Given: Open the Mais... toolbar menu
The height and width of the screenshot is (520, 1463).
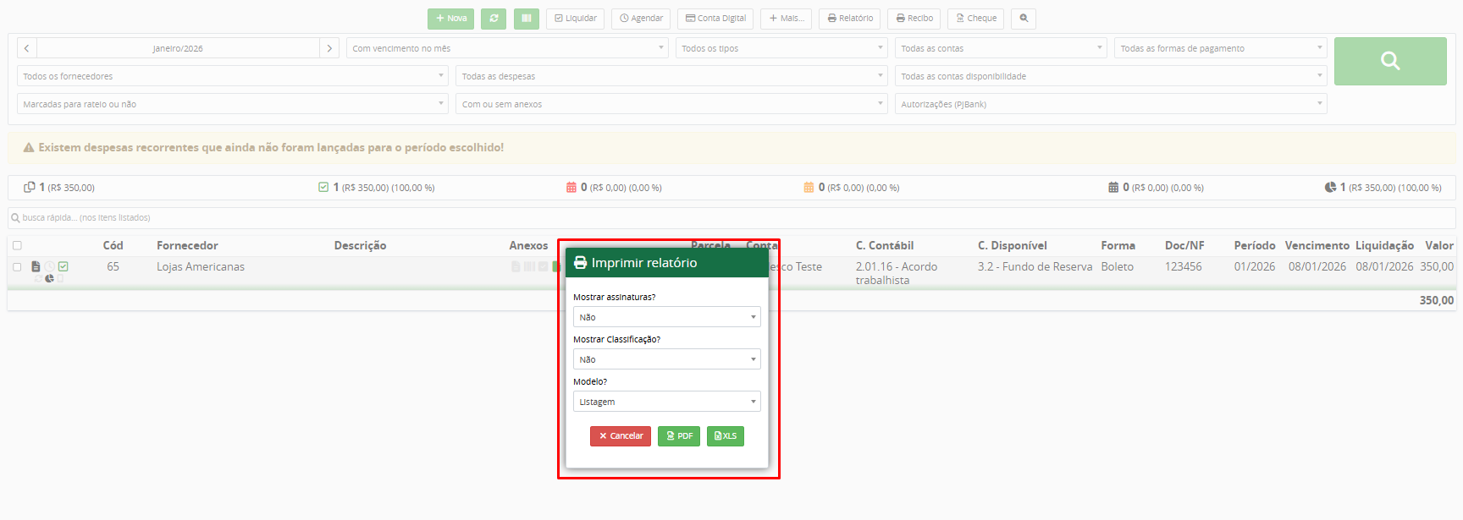Looking at the screenshot, I should pyautogui.click(x=786, y=19).
